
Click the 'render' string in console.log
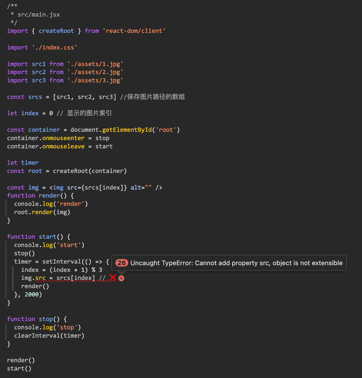[70, 204]
